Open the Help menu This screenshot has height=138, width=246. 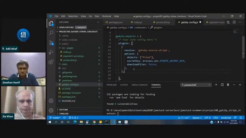(x=116, y=16)
